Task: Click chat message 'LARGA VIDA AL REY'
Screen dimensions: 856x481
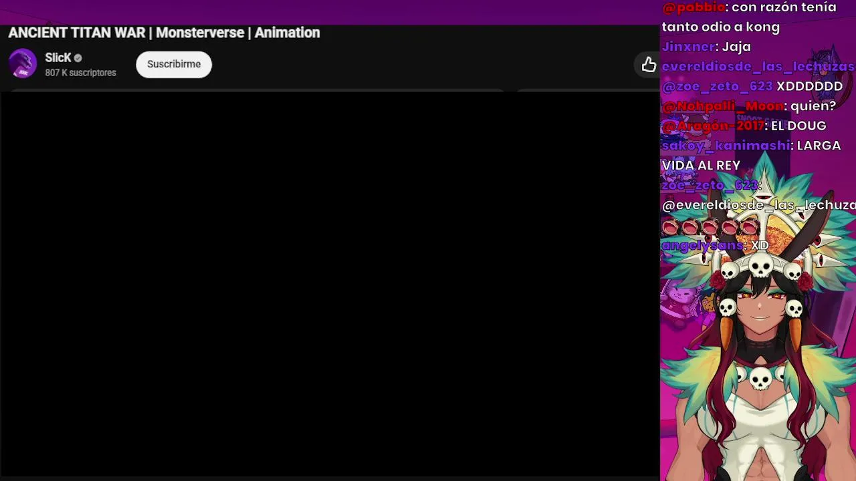Action: pyautogui.click(x=751, y=155)
